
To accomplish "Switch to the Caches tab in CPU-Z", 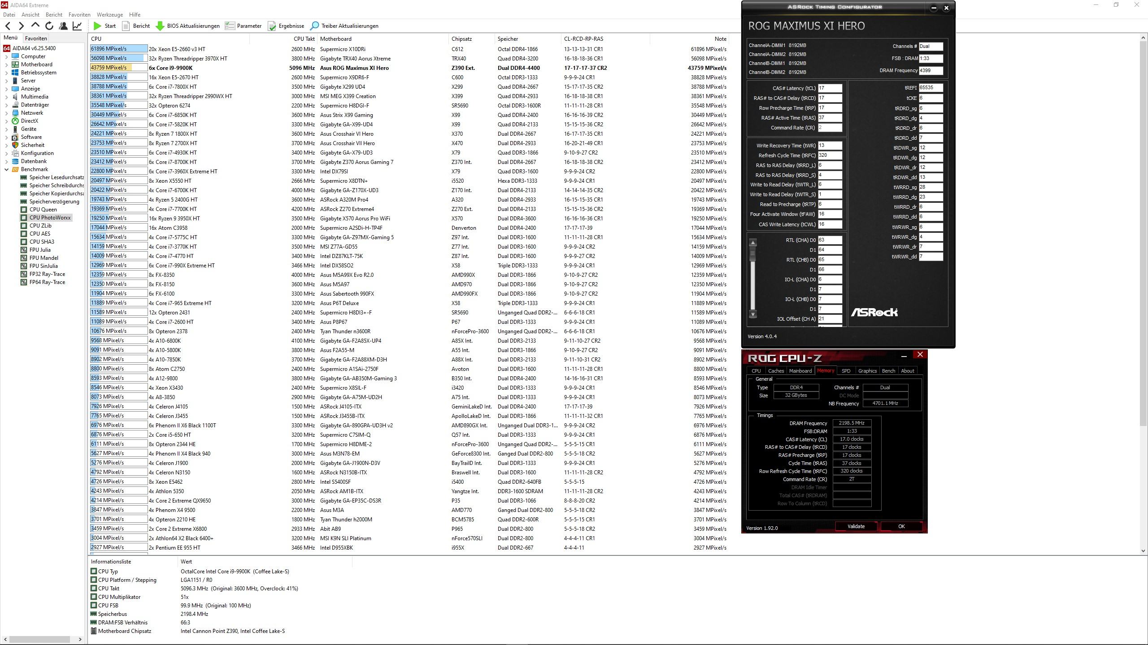I will [776, 371].
